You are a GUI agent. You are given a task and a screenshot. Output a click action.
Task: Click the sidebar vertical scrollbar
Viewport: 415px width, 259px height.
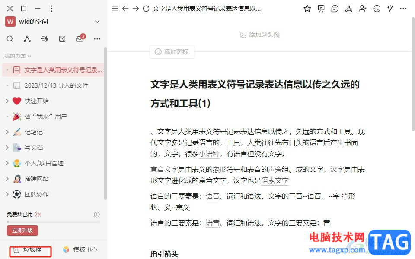click(x=105, y=123)
